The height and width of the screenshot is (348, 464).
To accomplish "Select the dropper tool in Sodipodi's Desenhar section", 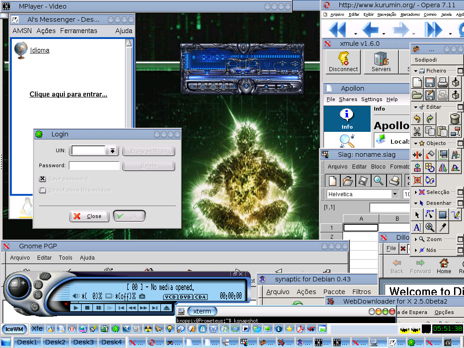I will point(443,227).
